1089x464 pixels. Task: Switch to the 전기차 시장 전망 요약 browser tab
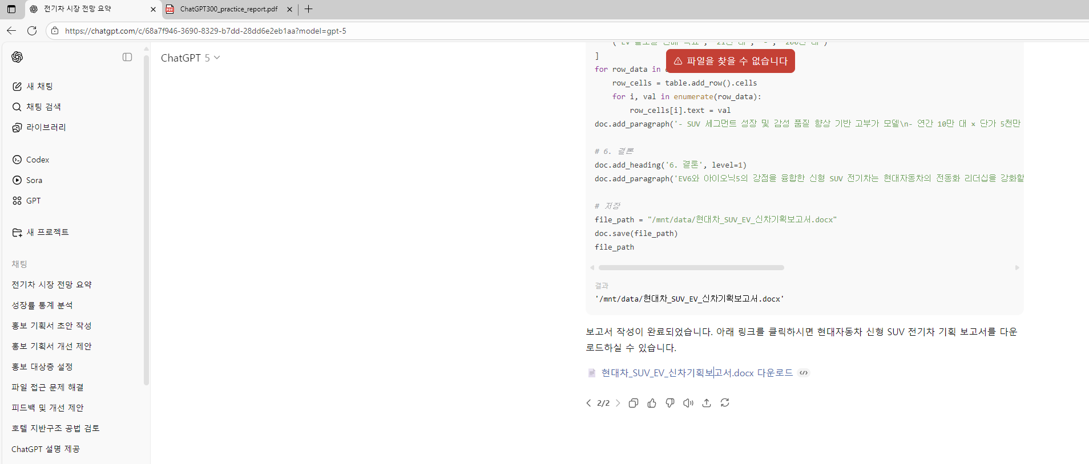pyautogui.click(x=93, y=9)
